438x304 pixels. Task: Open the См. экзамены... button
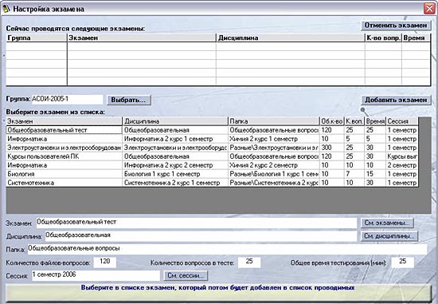pos(387,223)
